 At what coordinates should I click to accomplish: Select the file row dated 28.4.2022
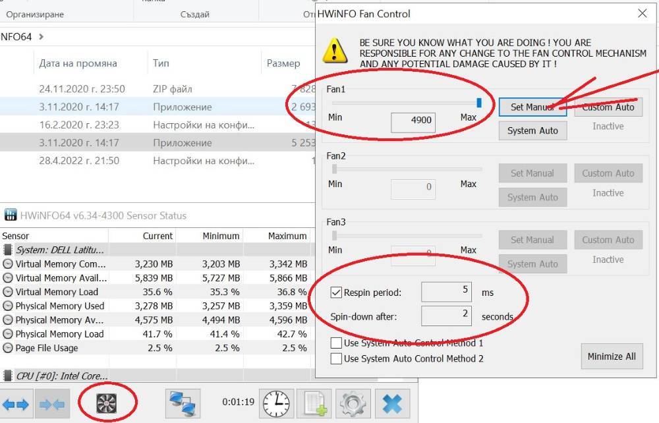[x=158, y=161]
